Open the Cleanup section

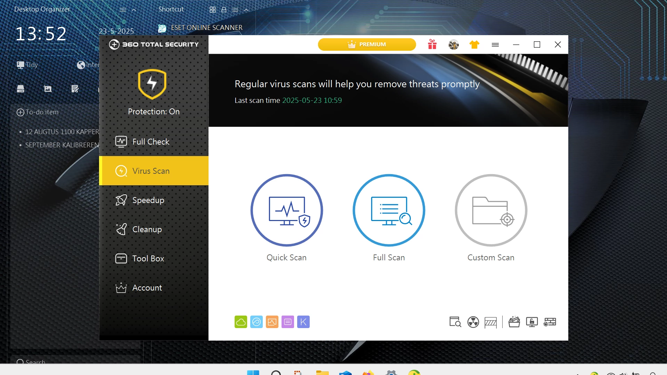(154, 229)
